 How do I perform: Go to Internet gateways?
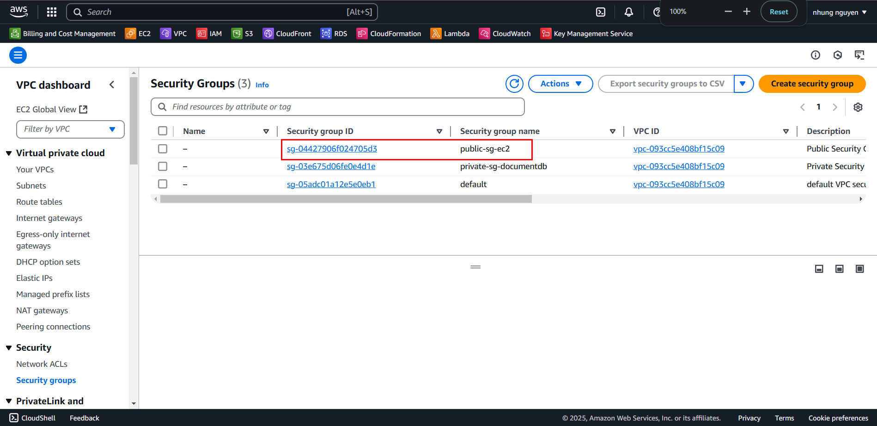pyautogui.click(x=49, y=218)
